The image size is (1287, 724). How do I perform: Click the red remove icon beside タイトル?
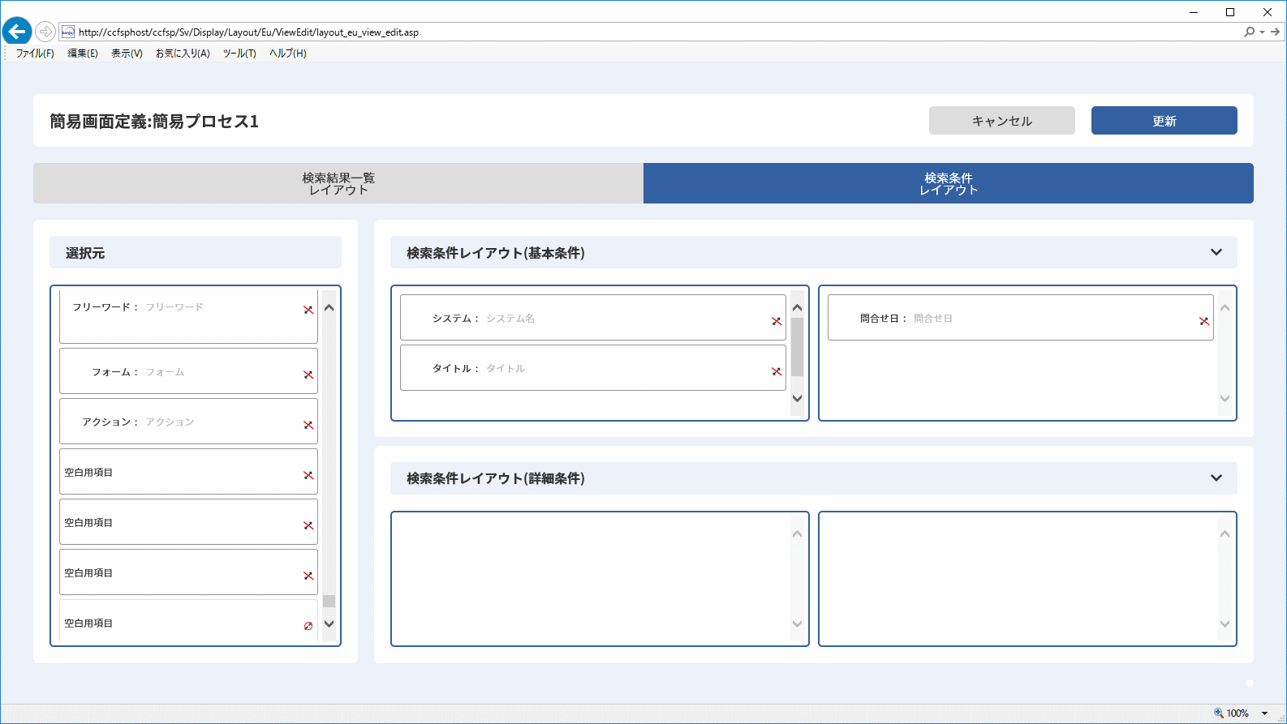click(777, 371)
